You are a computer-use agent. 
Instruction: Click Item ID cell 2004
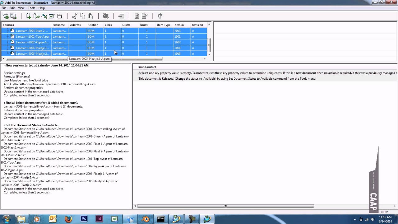point(182,48)
